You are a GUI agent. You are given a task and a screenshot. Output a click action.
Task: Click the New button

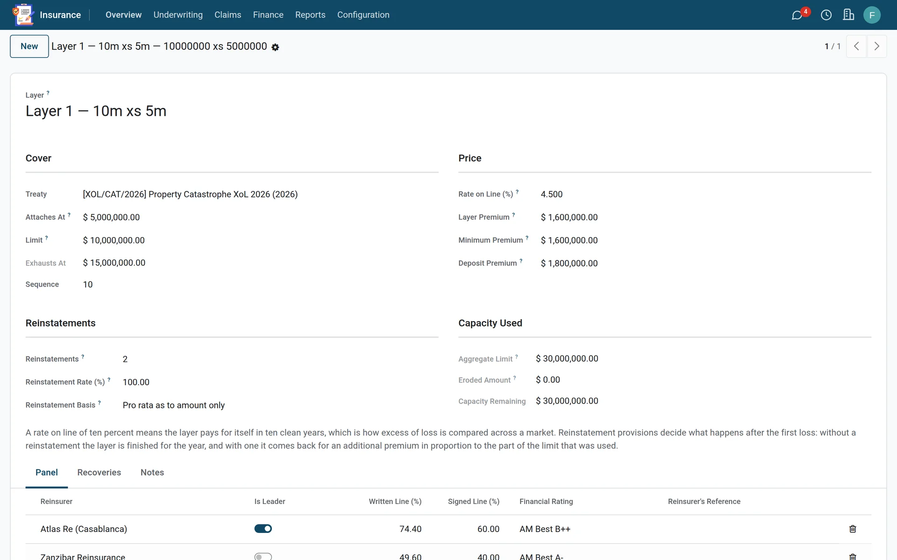tap(29, 46)
